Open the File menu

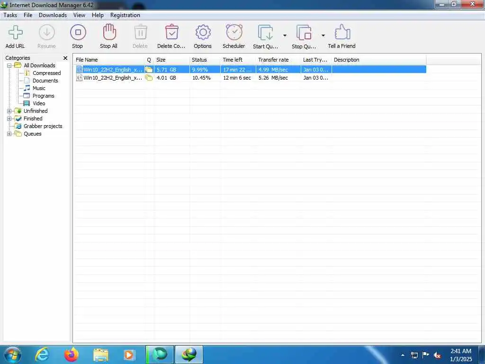coord(28,15)
